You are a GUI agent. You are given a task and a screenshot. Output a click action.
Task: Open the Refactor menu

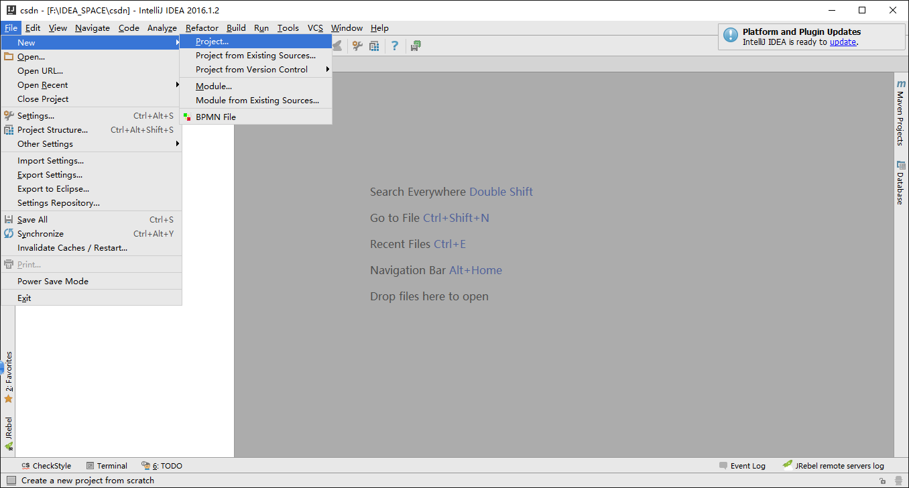pos(202,28)
